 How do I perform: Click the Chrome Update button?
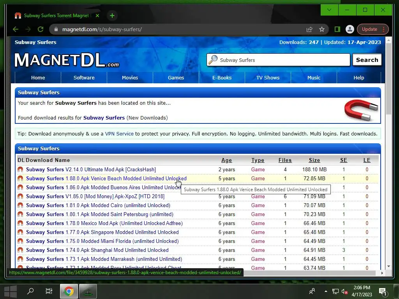(x=373, y=29)
